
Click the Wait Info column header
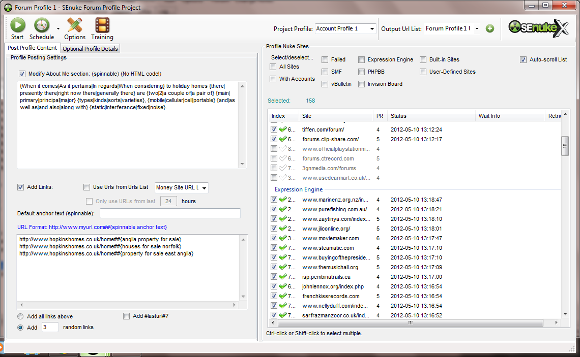tap(510, 116)
